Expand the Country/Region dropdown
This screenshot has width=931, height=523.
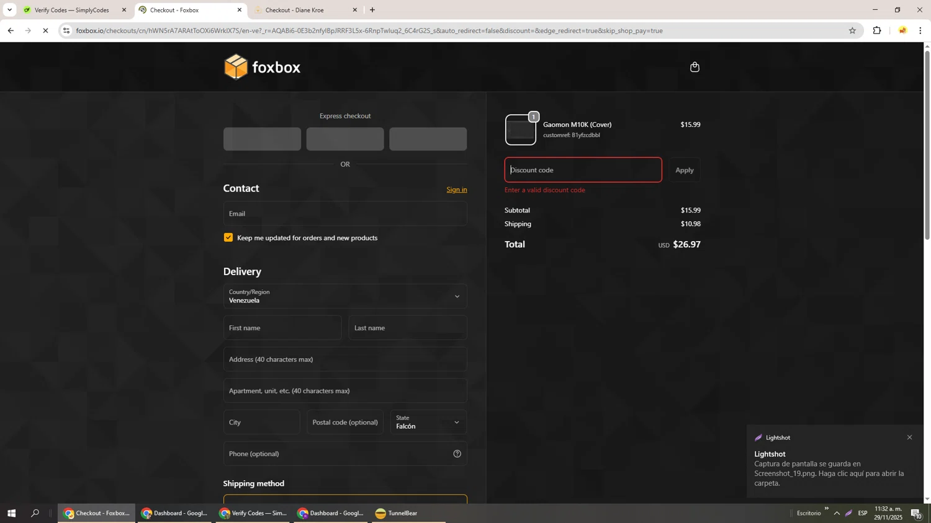point(345,296)
